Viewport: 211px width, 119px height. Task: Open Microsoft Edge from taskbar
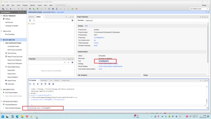(17, 117)
